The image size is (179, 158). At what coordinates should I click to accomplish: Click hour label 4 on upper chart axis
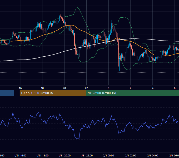pyautogui.click(x=153, y=88)
